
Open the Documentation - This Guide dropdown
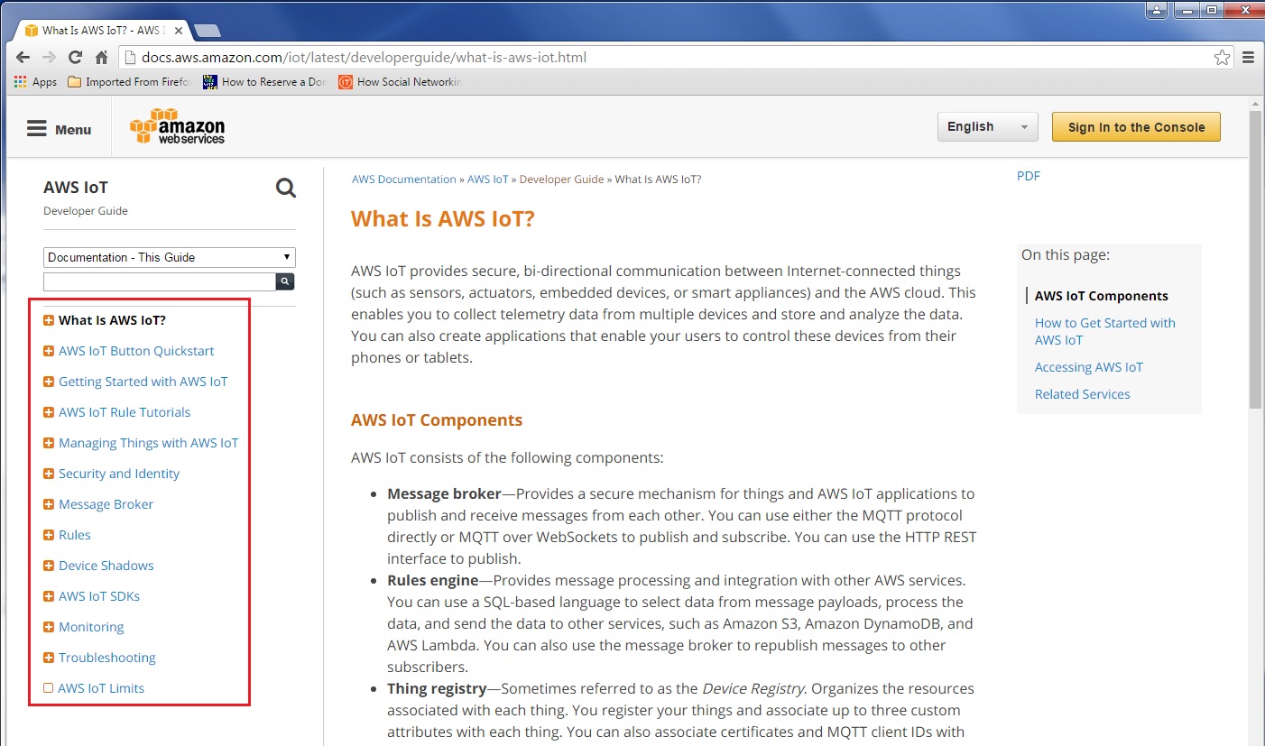click(170, 257)
